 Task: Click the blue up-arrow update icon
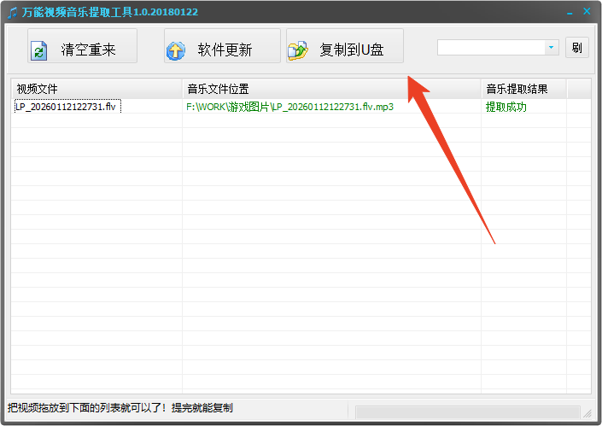point(175,50)
